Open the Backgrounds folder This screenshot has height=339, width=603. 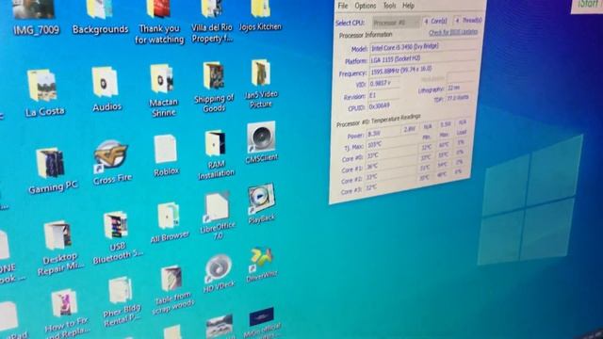tap(100, 17)
